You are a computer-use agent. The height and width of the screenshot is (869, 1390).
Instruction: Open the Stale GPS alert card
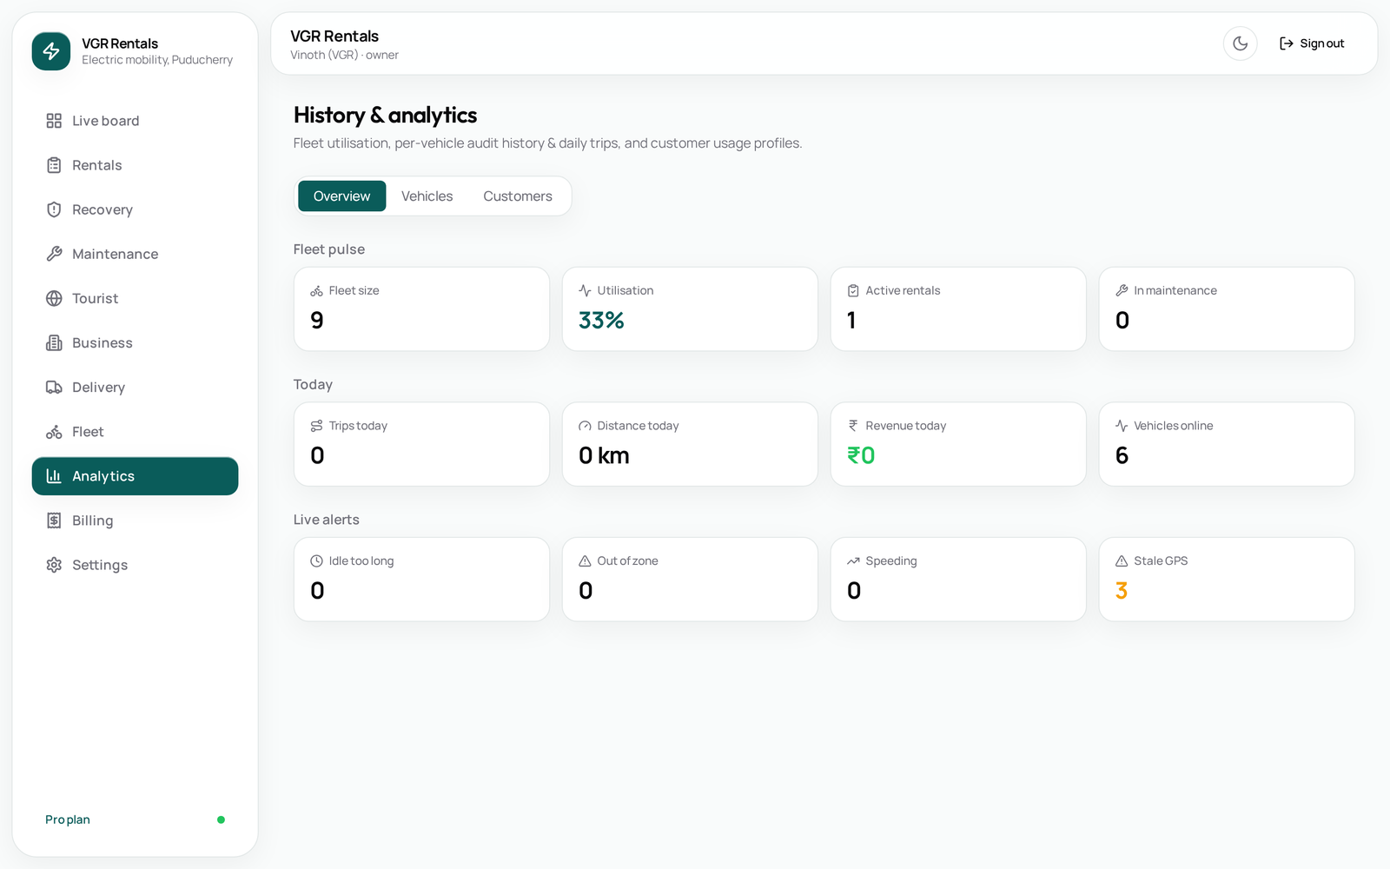1226,579
